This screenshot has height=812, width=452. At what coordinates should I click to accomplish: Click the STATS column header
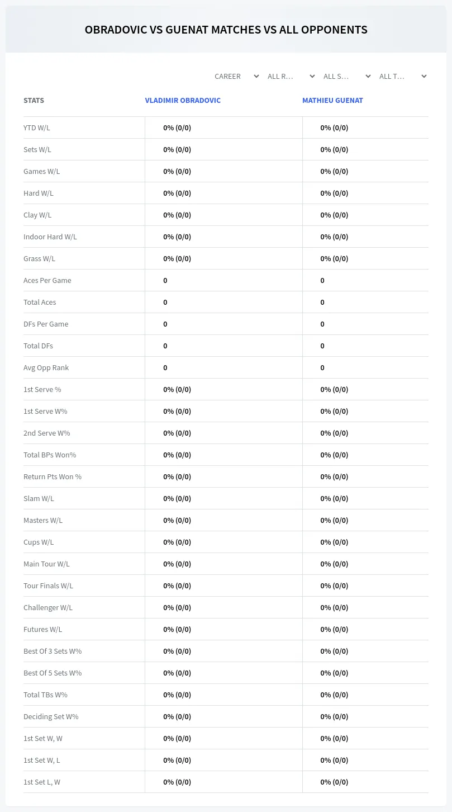coord(34,101)
